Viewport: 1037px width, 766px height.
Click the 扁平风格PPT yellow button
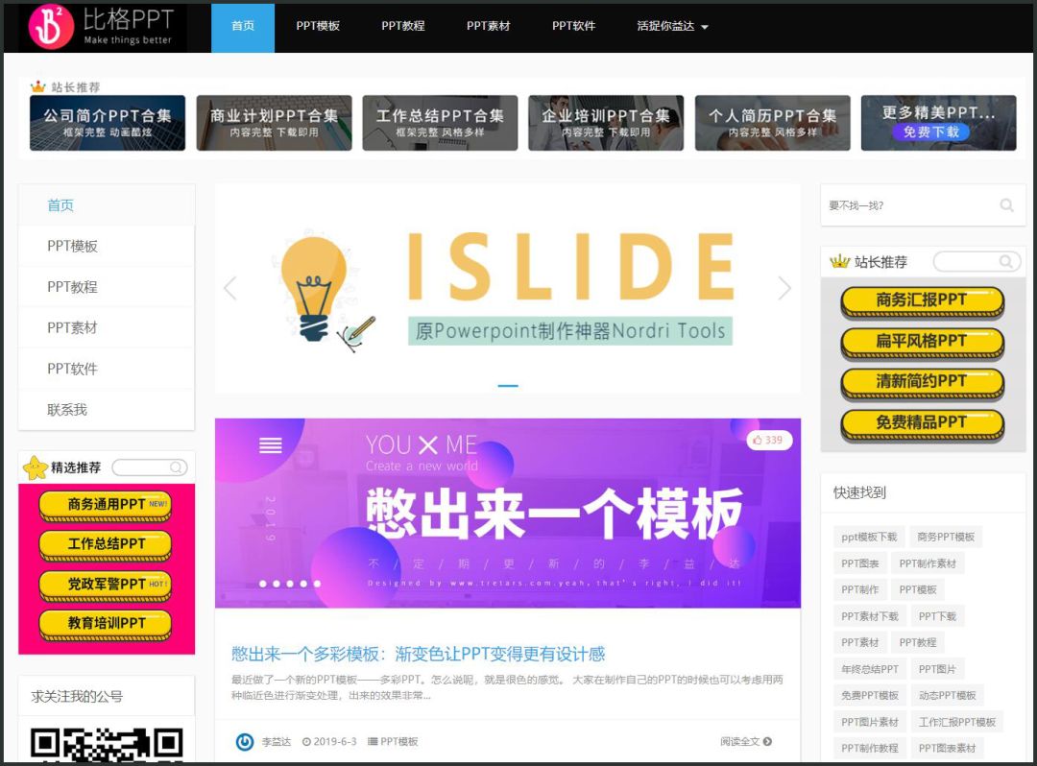pos(922,343)
